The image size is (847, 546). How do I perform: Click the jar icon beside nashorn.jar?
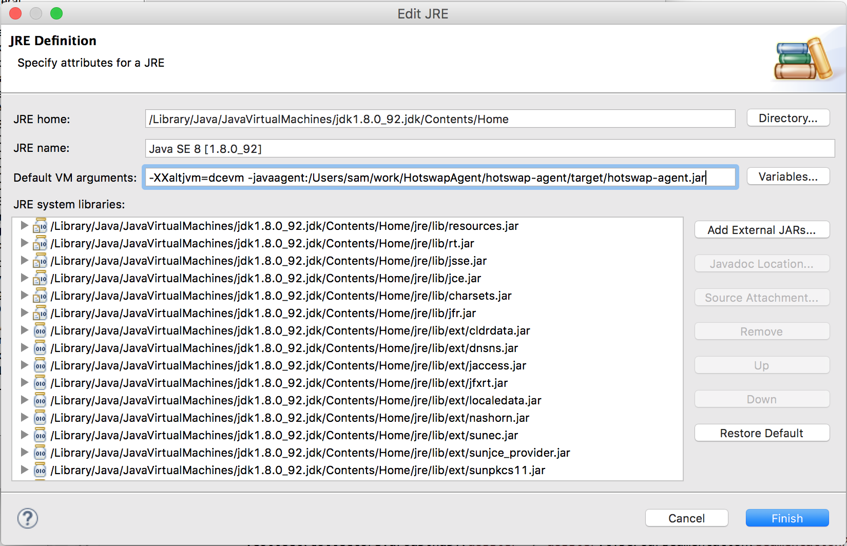coord(40,418)
